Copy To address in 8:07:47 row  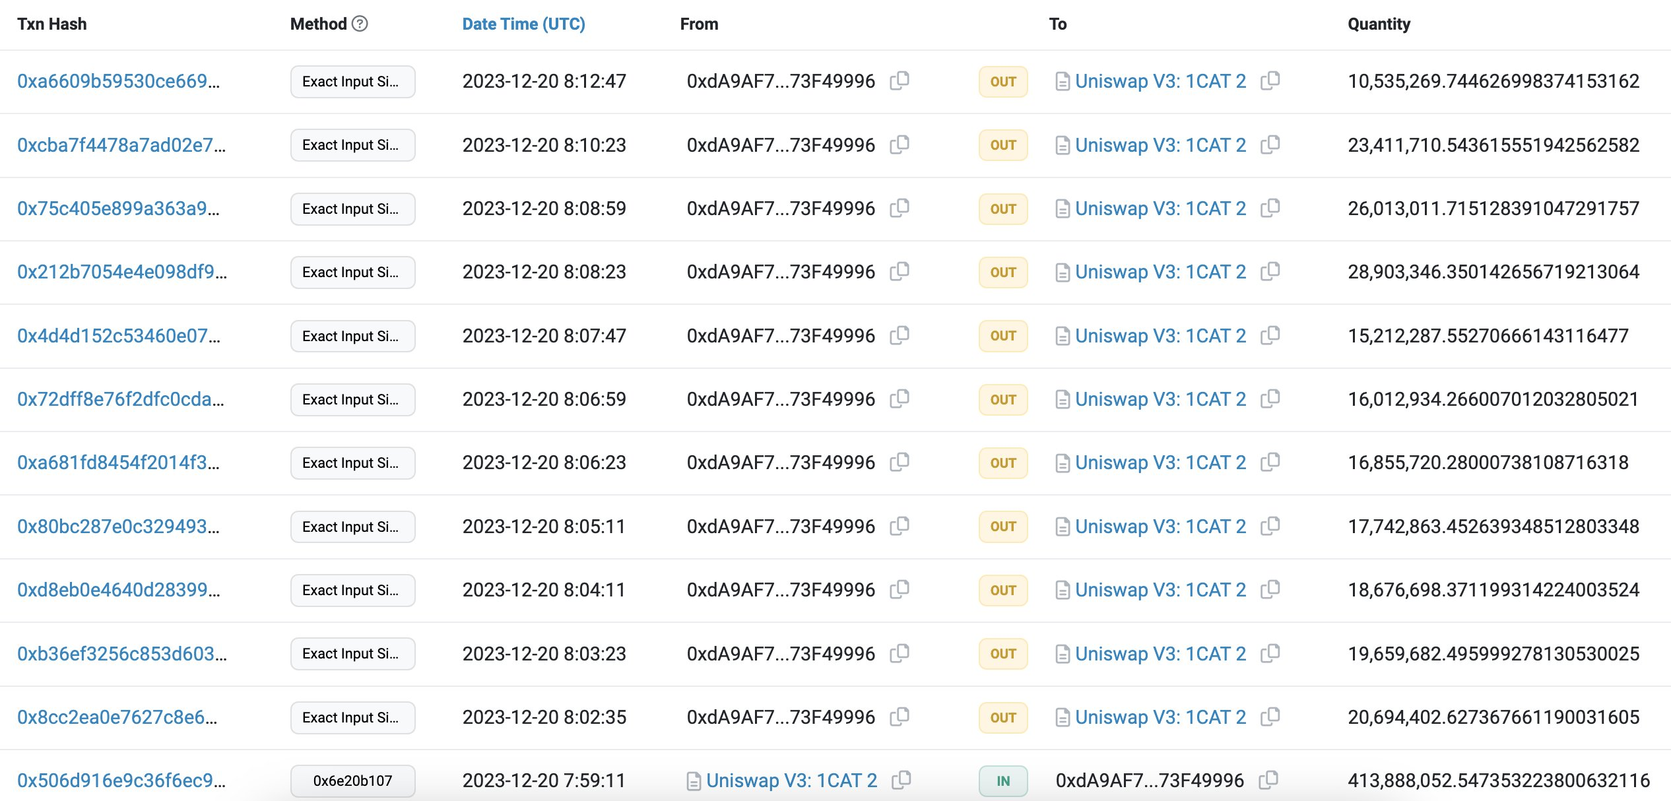point(1270,335)
